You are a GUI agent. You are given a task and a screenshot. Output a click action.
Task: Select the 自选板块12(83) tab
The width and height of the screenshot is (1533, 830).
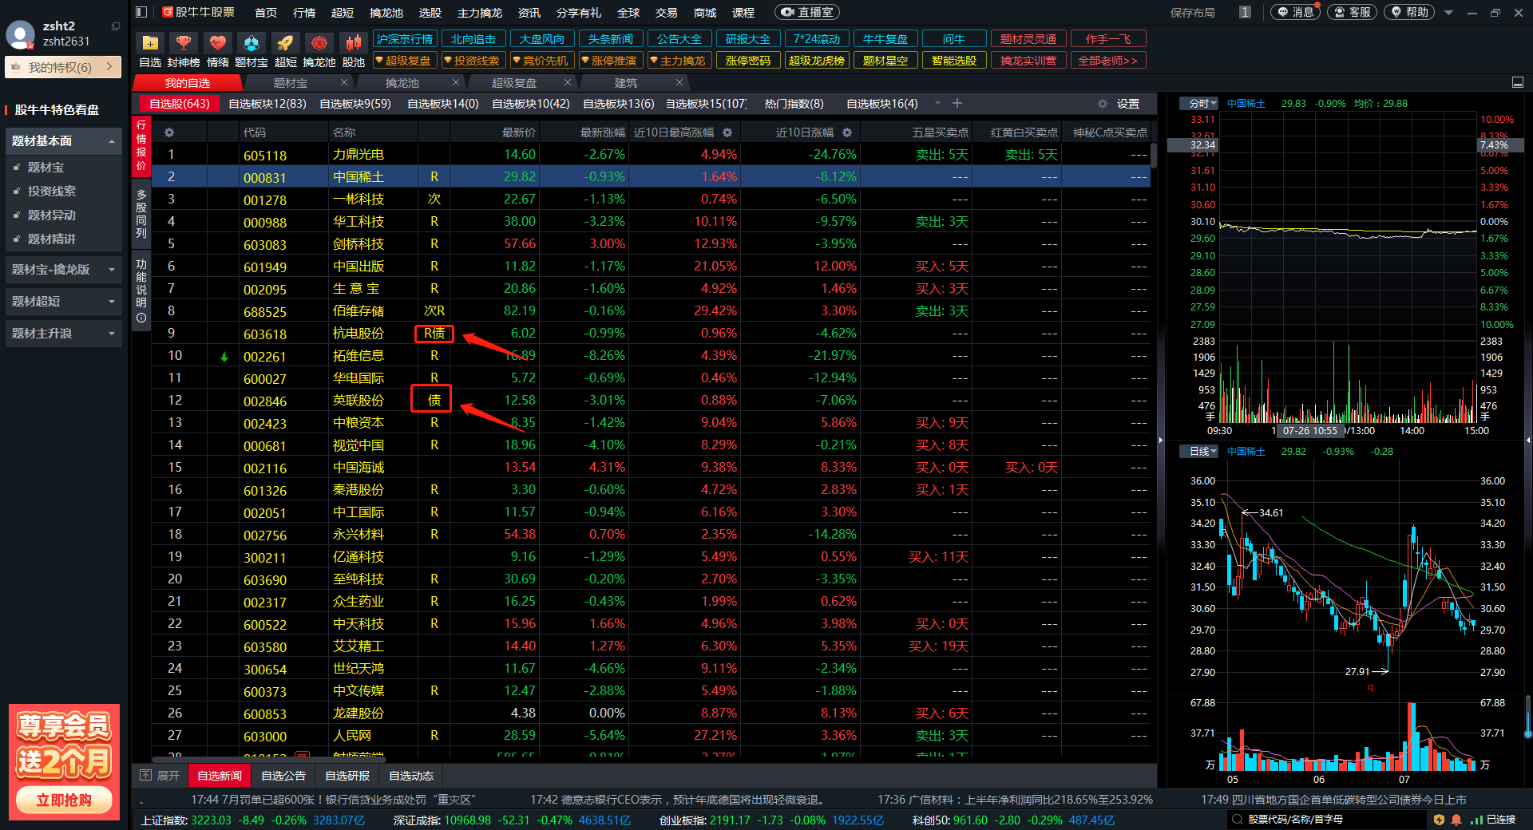(x=267, y=104)
